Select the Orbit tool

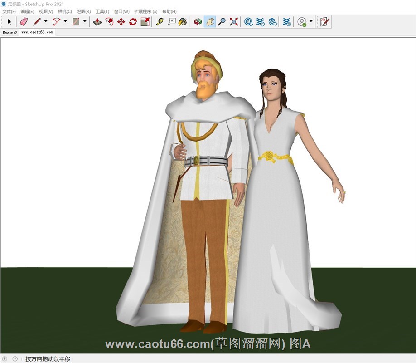coord(198,21)
